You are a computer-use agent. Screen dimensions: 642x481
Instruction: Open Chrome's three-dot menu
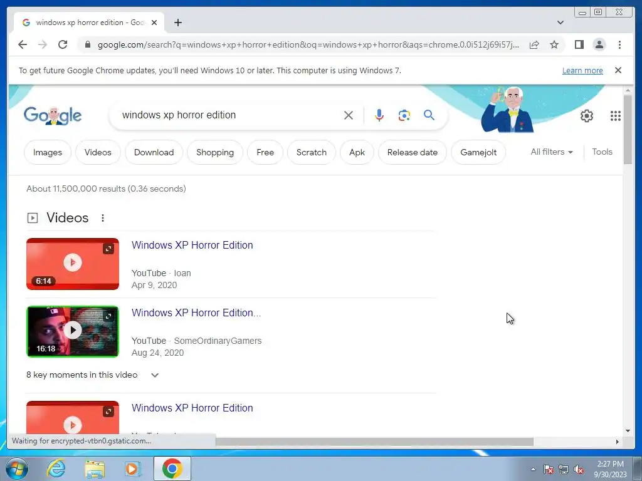(x=619, y=44)
